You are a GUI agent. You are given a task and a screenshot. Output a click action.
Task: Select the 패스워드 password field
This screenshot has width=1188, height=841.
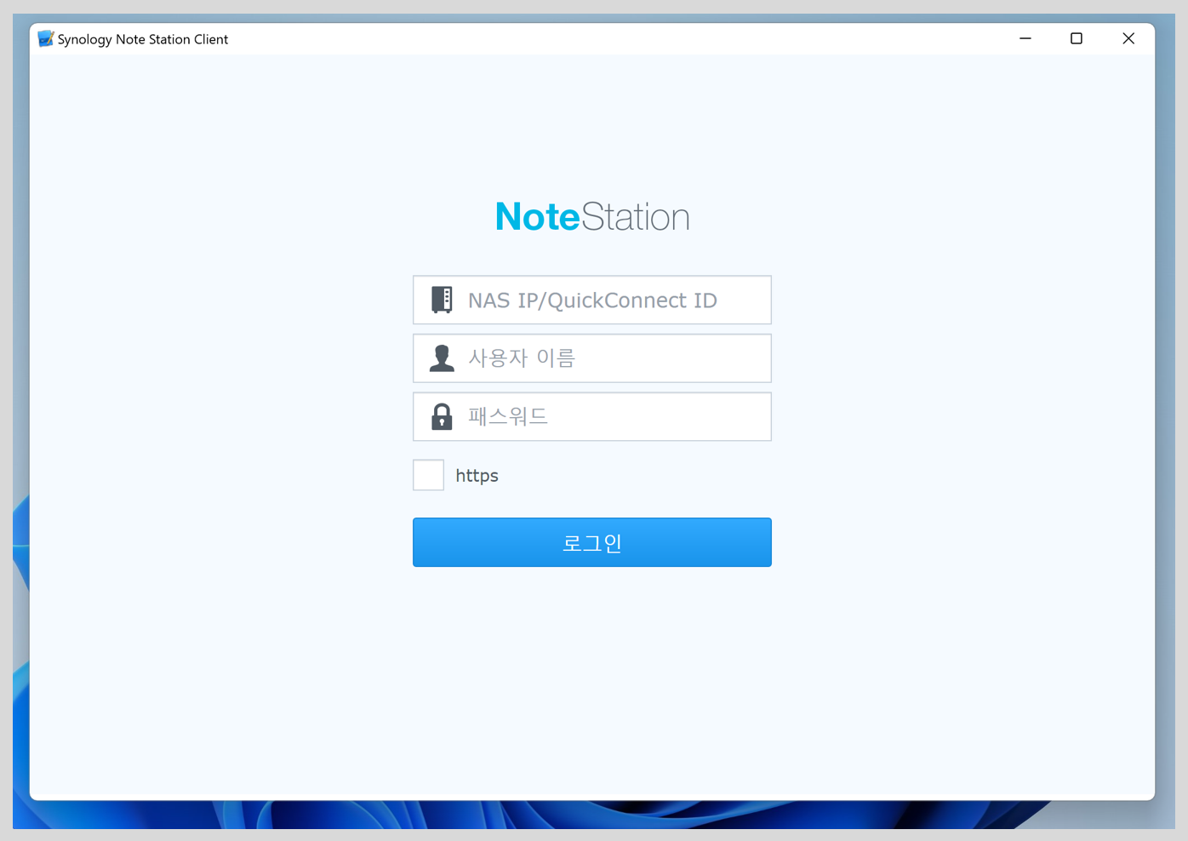click(x=592, y=417)
